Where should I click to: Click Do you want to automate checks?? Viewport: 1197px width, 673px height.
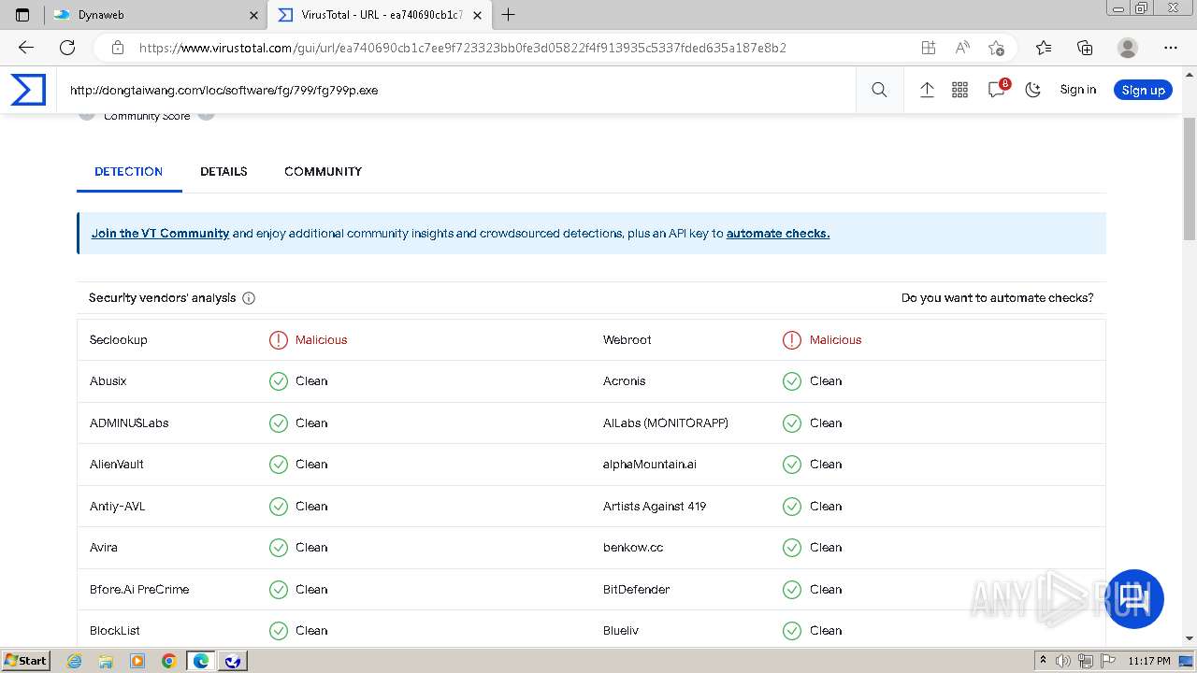click(x=997, y=298)
